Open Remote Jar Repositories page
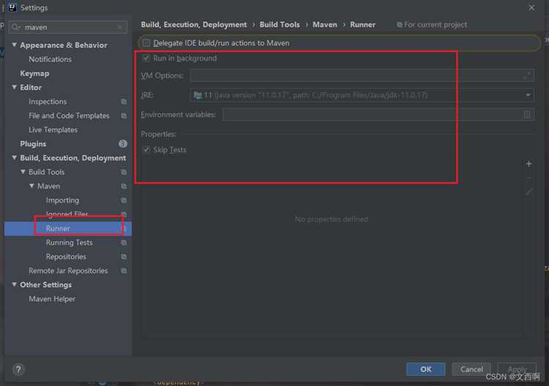Viewport: 549px width, 386px height. tap(68, 271)
